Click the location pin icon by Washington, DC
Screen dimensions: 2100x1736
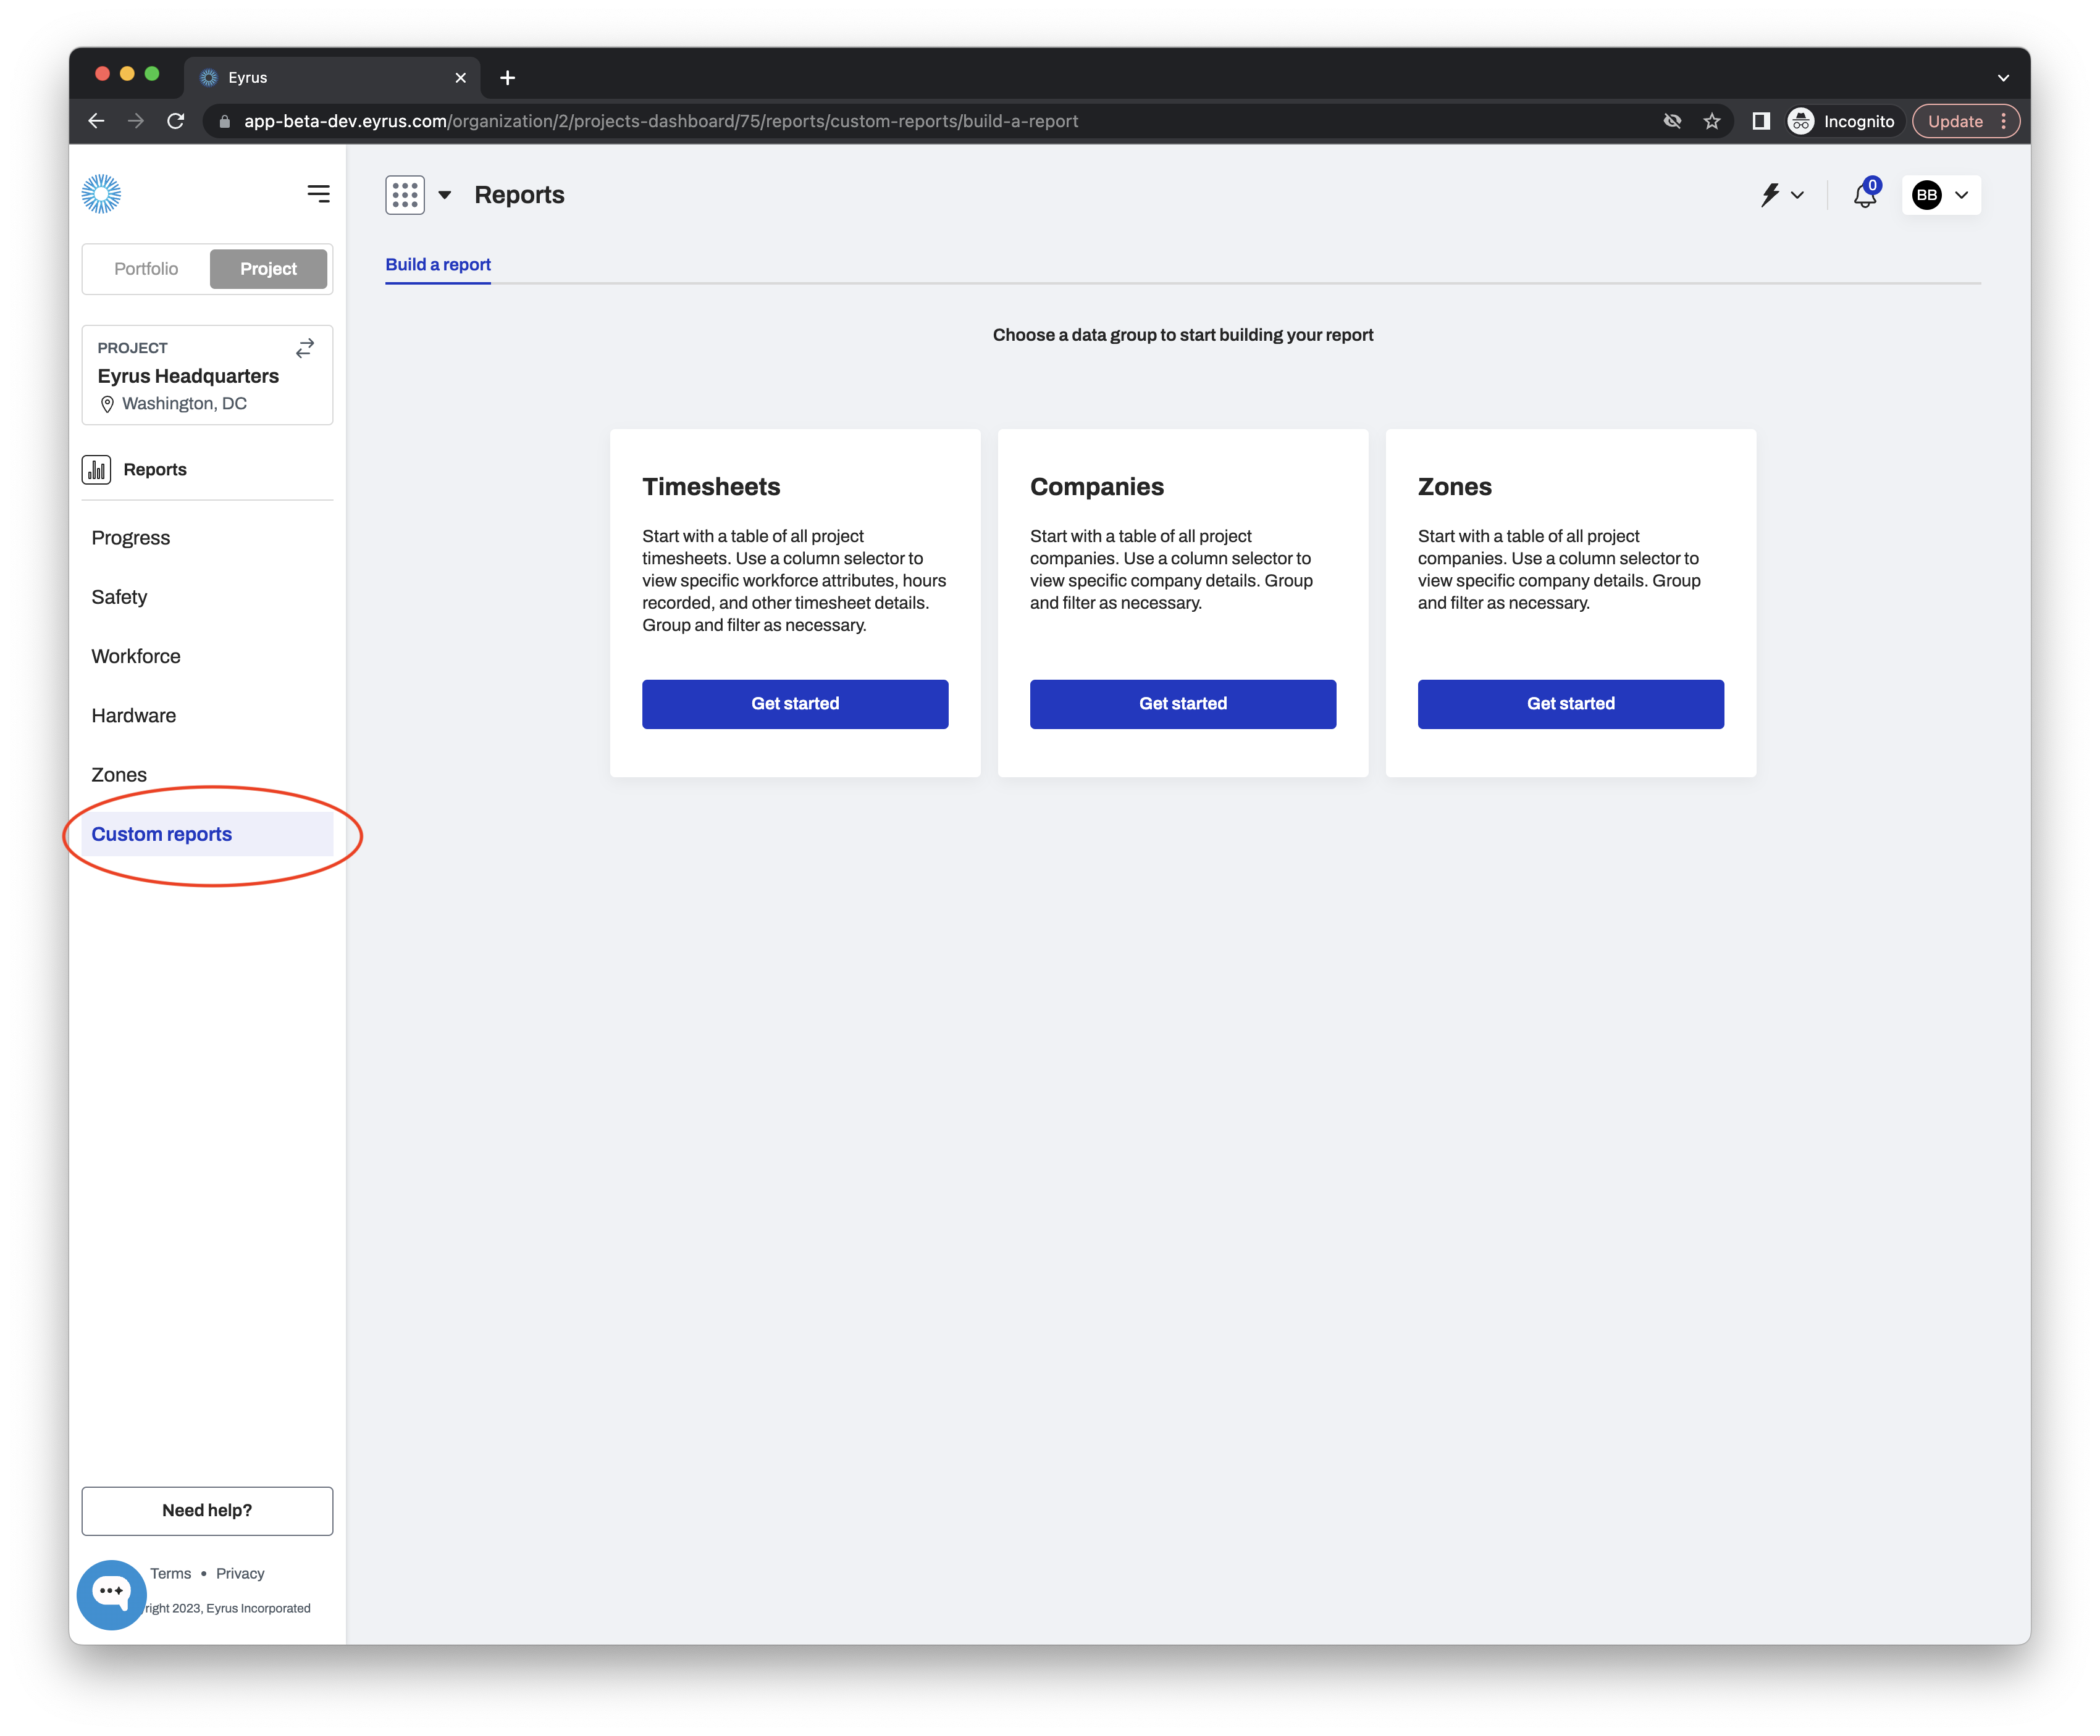click(107, 404)
